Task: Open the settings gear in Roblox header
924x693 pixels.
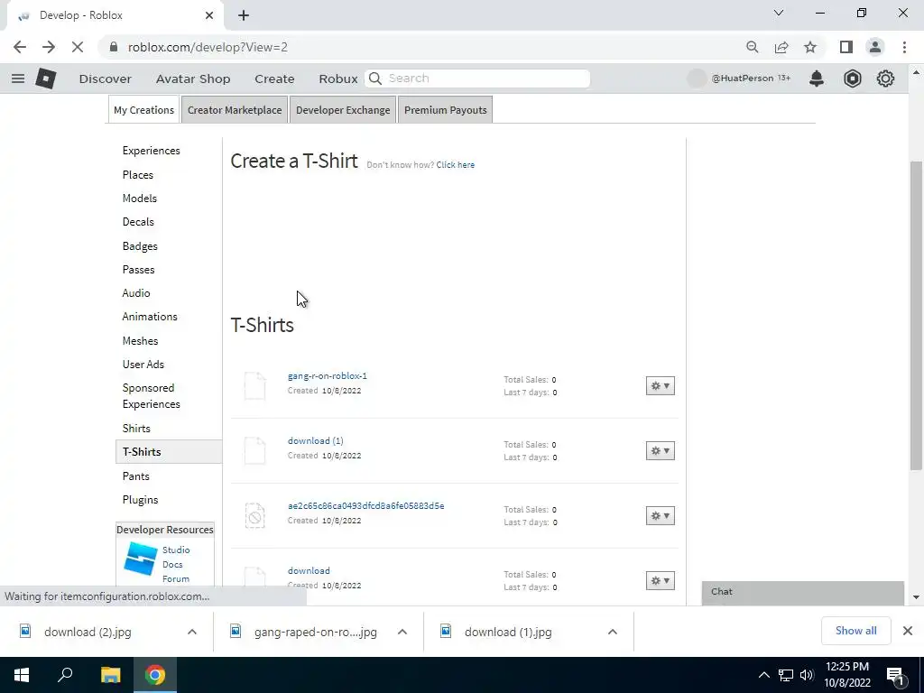Action: [885, 79]
